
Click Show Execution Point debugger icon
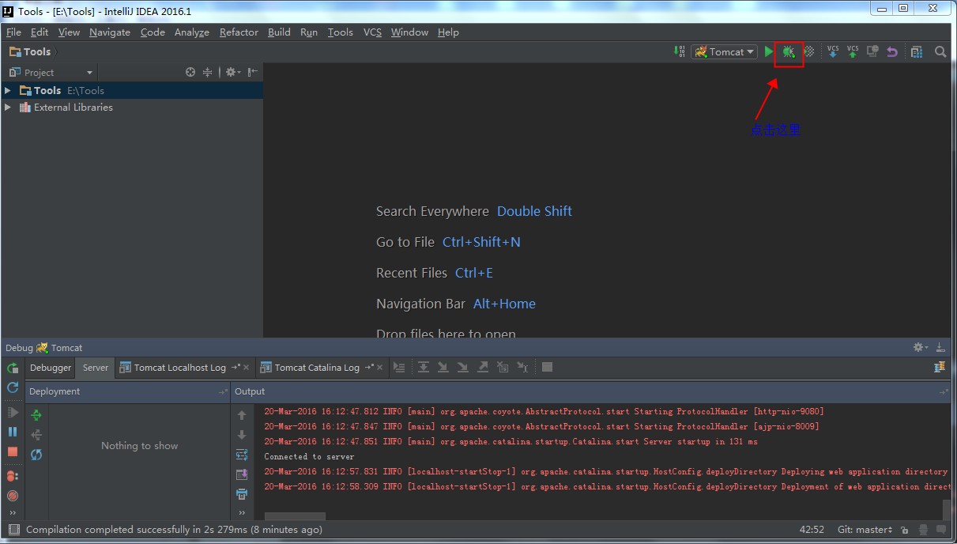coord(399,367)
